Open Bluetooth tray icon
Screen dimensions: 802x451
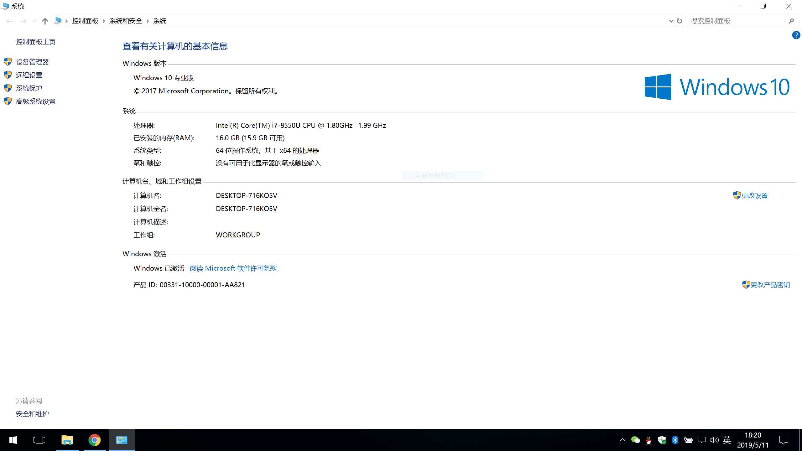[675, 440]
